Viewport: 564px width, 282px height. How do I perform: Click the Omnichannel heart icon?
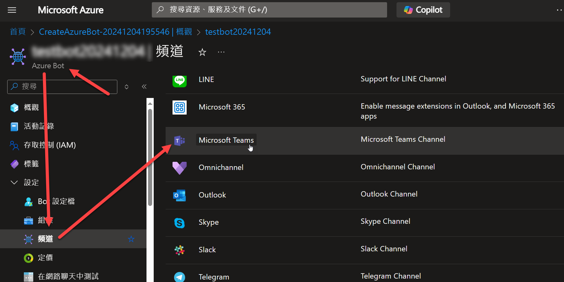pos(179,168)
